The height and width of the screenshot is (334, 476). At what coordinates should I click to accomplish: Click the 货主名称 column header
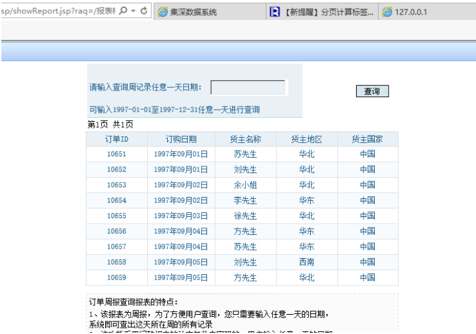[x=245, y=139]
